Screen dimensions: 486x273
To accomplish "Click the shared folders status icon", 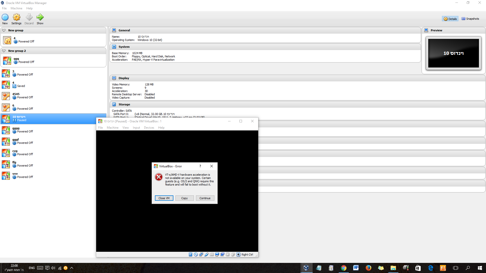I will coord(212,255).
